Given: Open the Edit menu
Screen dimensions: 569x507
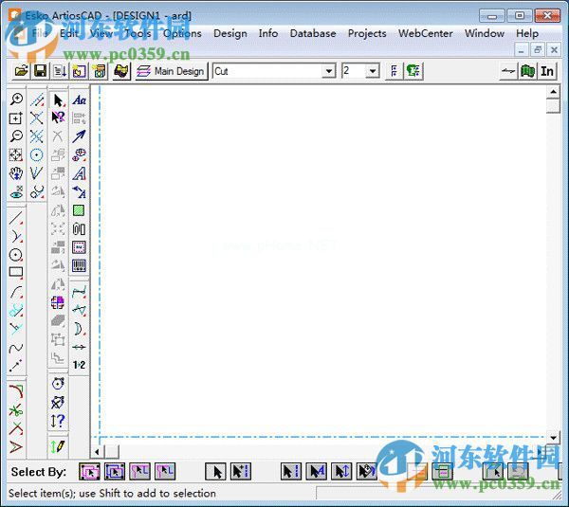Looking at the screenshot, I should tap(69, 33).
